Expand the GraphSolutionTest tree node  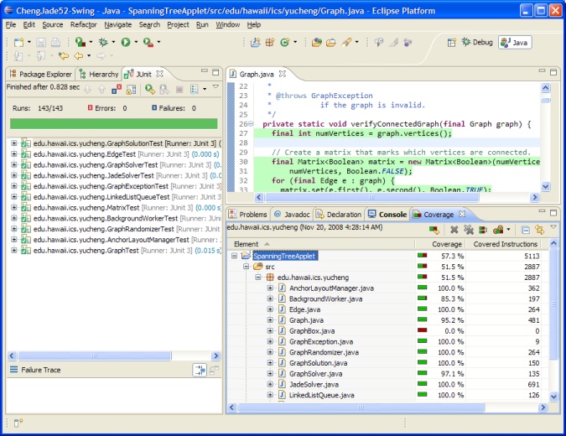tap(13, 143)
